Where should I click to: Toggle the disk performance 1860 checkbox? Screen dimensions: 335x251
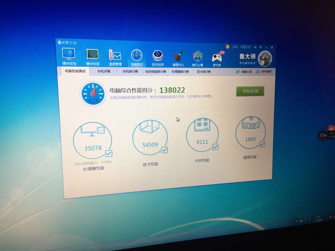(262, 144)
